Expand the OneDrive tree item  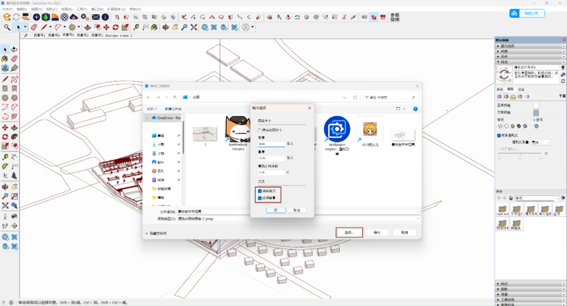pos(147,118)
